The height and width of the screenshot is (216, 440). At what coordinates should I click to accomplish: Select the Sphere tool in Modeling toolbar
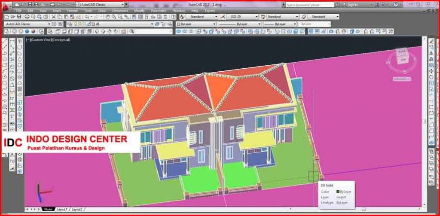[x=20, y=65]
